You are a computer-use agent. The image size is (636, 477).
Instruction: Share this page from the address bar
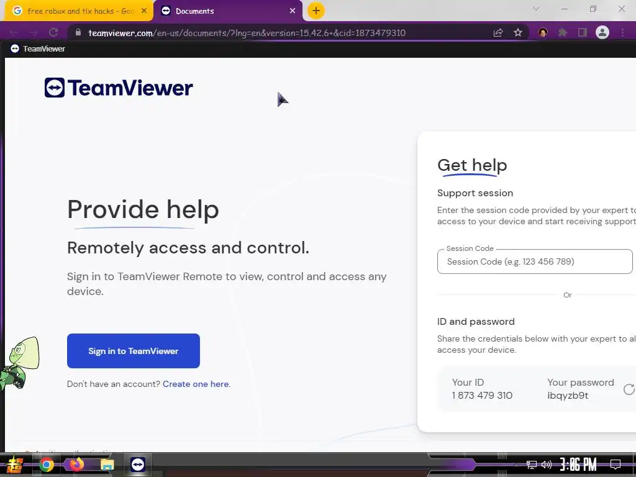(498, 33)
